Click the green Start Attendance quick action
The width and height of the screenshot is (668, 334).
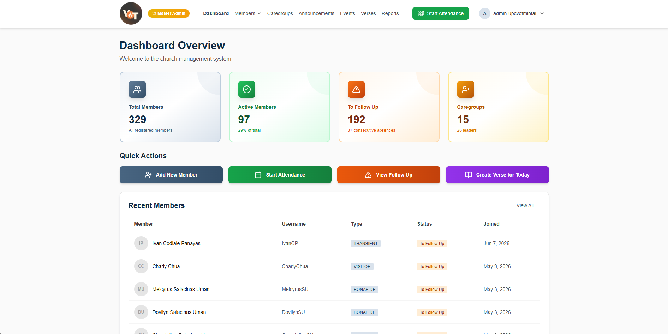click(280, 175)
